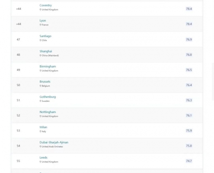Click the location pin icon beside Chile
The width and height of the screenshot is (214, 173).
[x=40, y=40]
